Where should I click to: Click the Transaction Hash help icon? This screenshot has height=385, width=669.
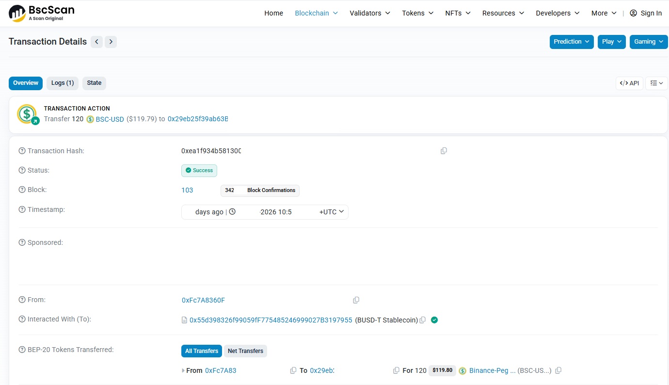(x=22, y=151)
